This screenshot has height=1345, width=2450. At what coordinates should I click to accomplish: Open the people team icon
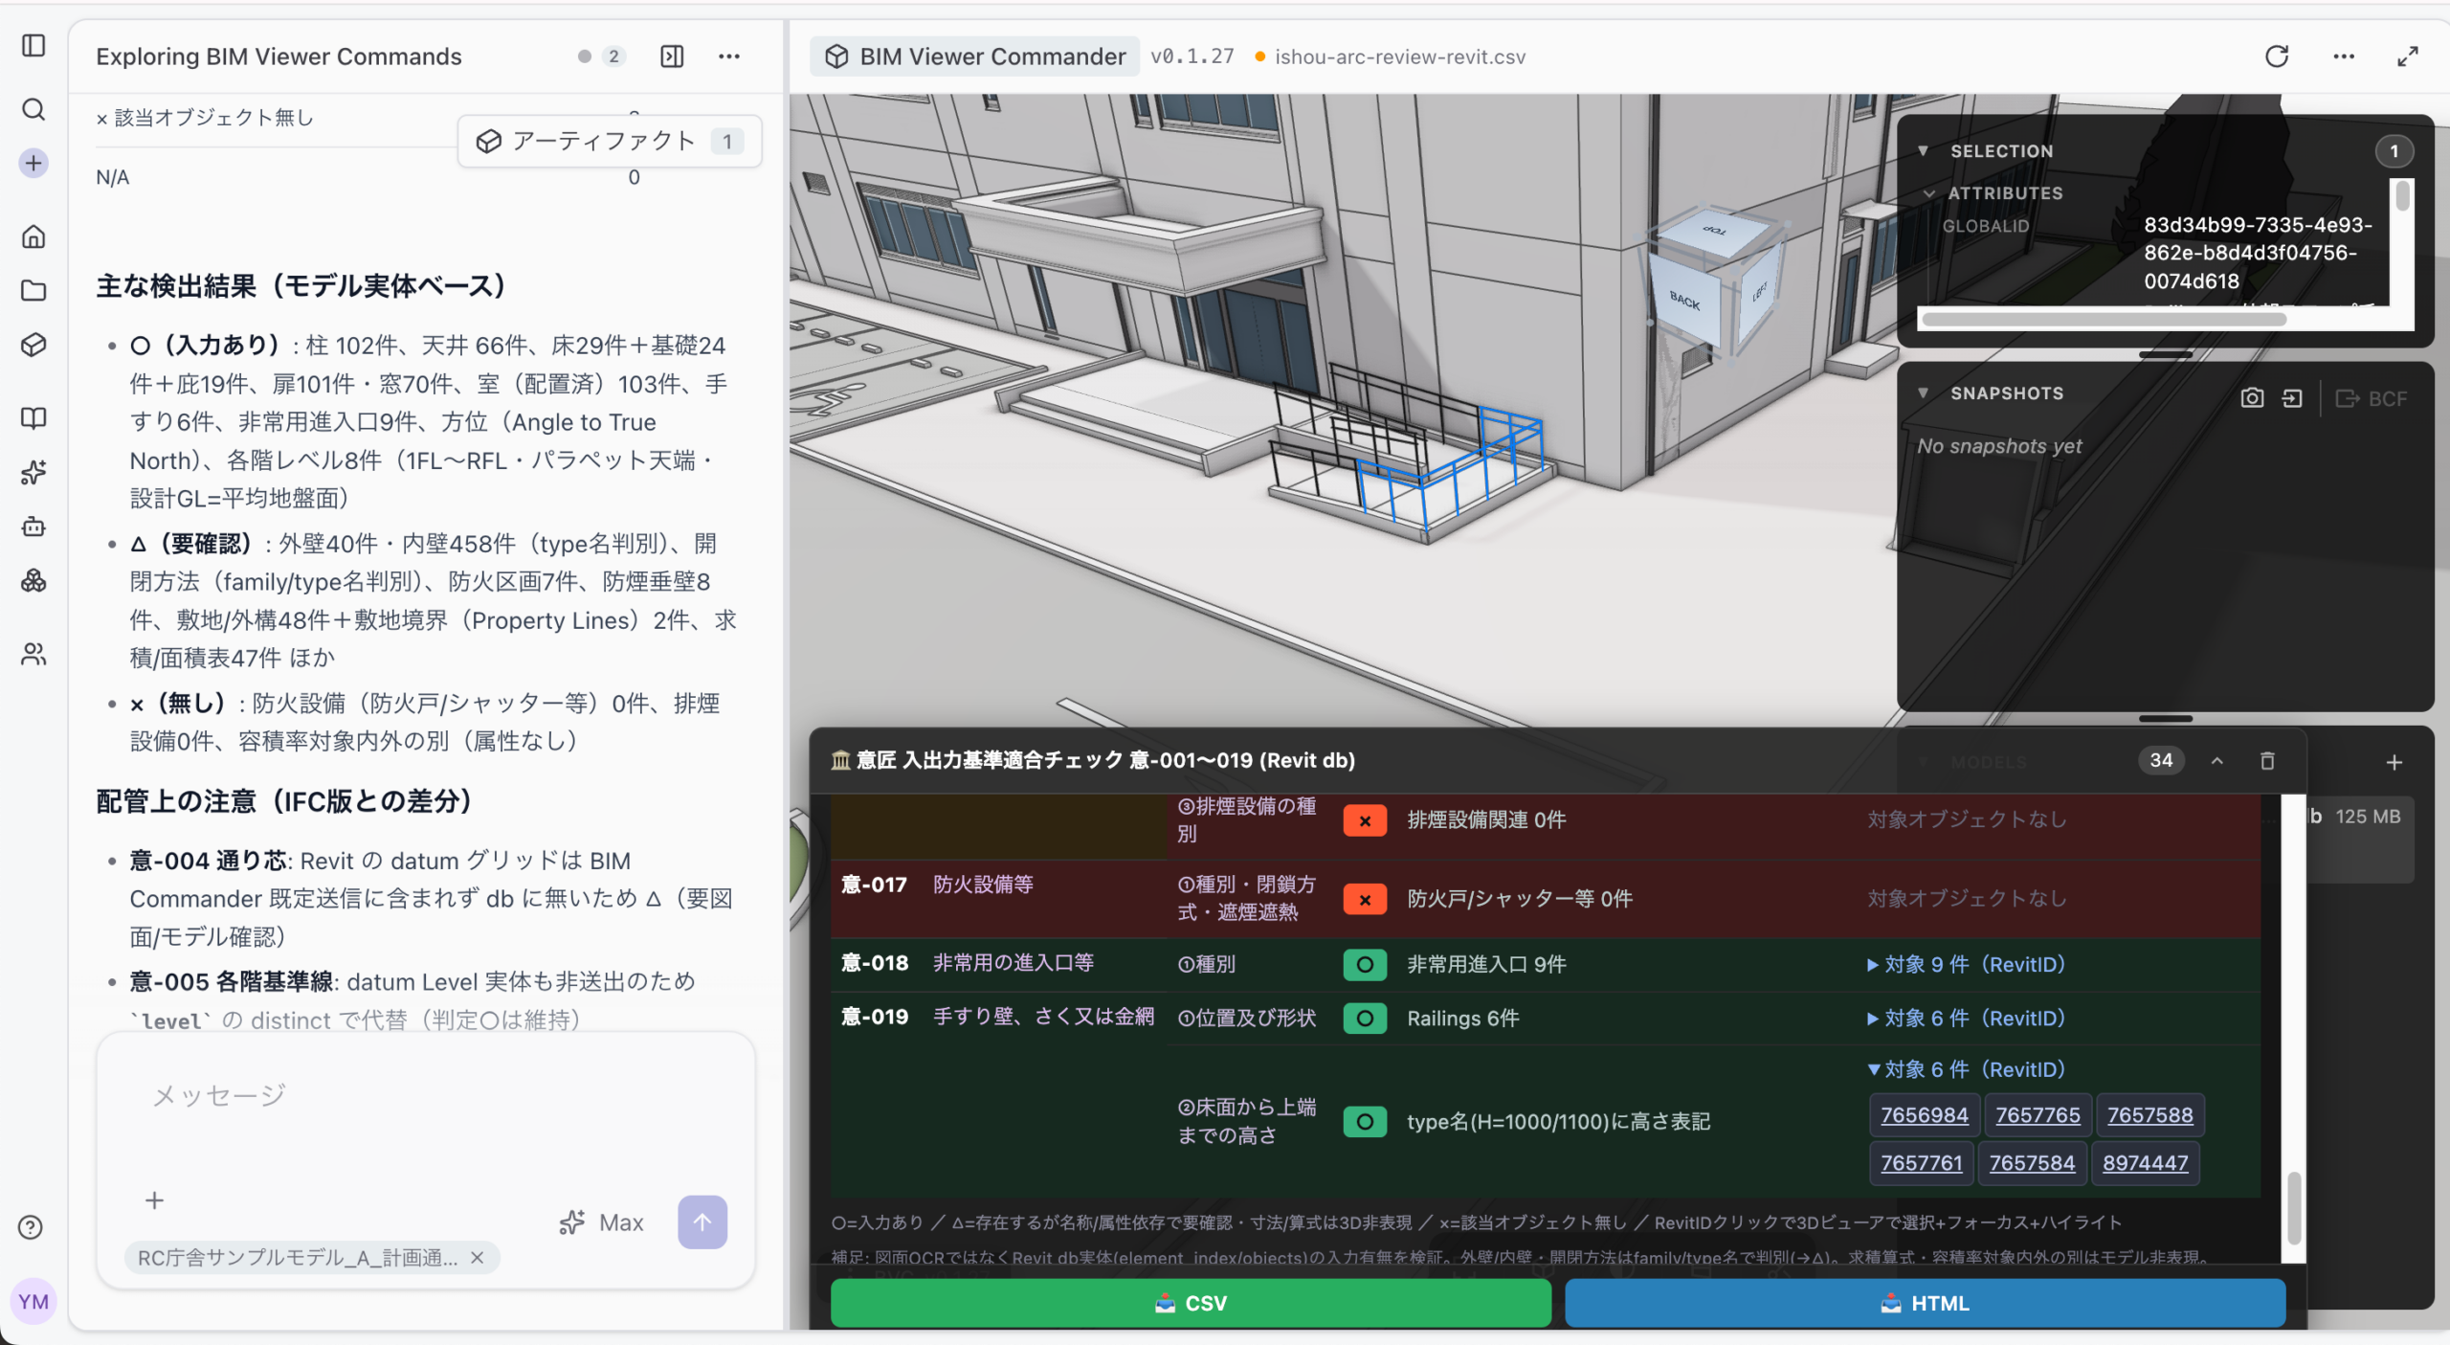[33, 654]
